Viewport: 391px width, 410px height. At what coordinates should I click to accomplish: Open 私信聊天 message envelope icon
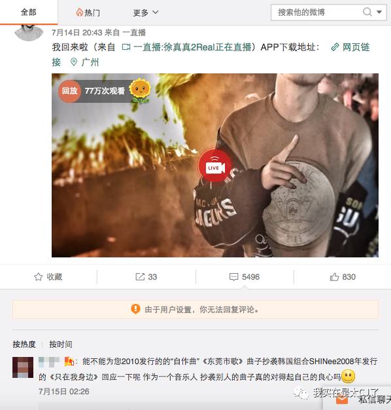342,400
